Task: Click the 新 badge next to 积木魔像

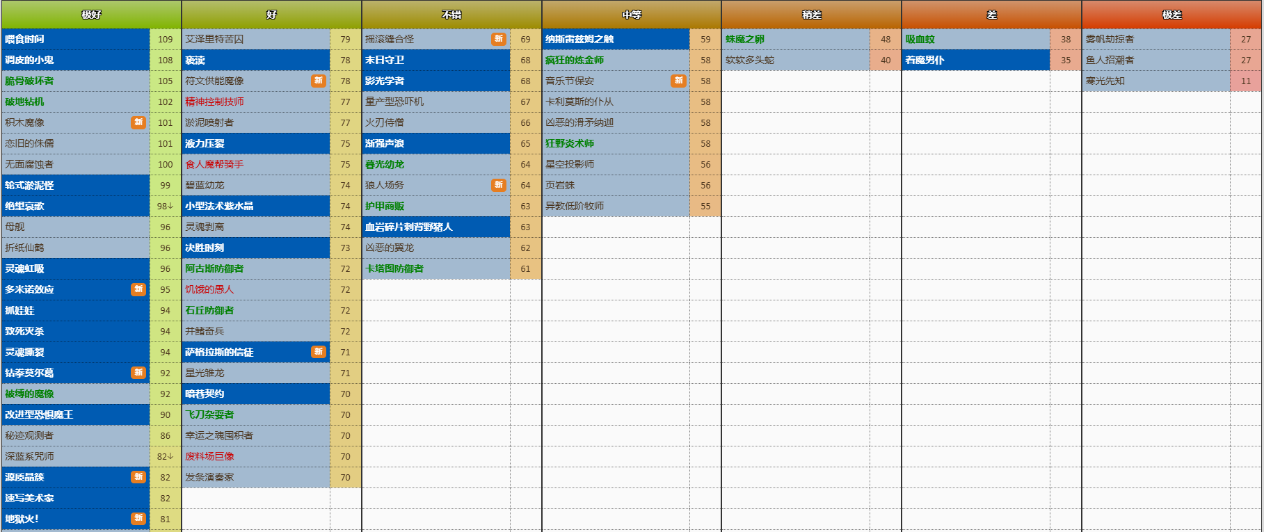Action: [138, 122]
